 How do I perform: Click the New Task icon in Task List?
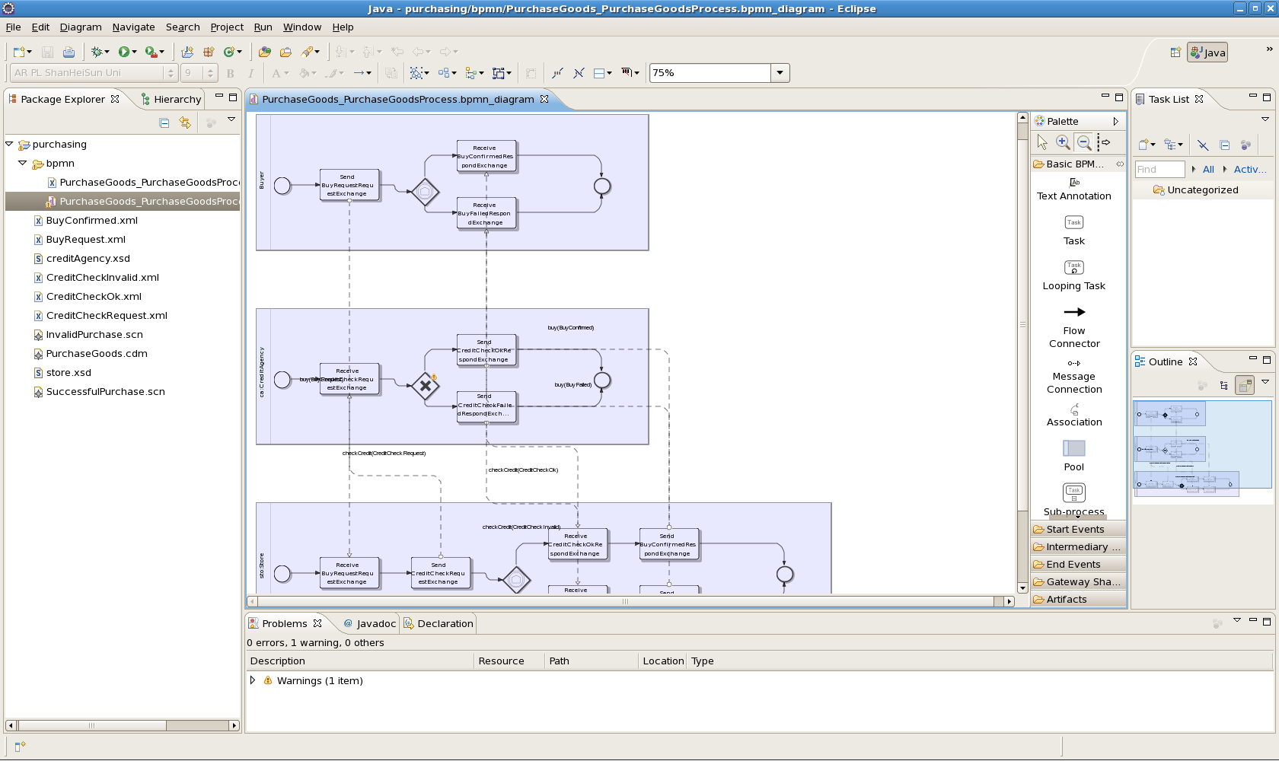click(1143, 145)
